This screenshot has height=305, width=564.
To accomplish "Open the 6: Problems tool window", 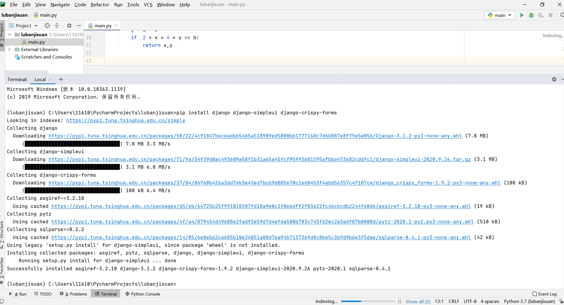I will (x=73, y=294).
